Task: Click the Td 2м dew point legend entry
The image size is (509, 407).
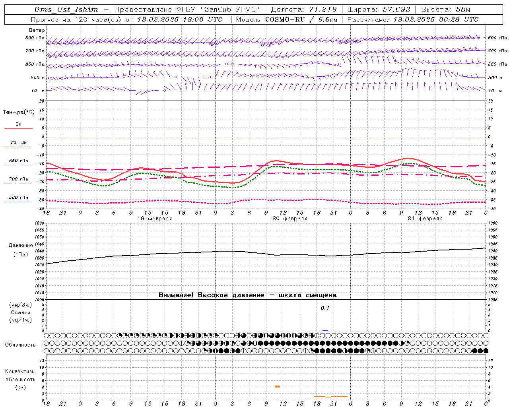Action: click(19, 142)
